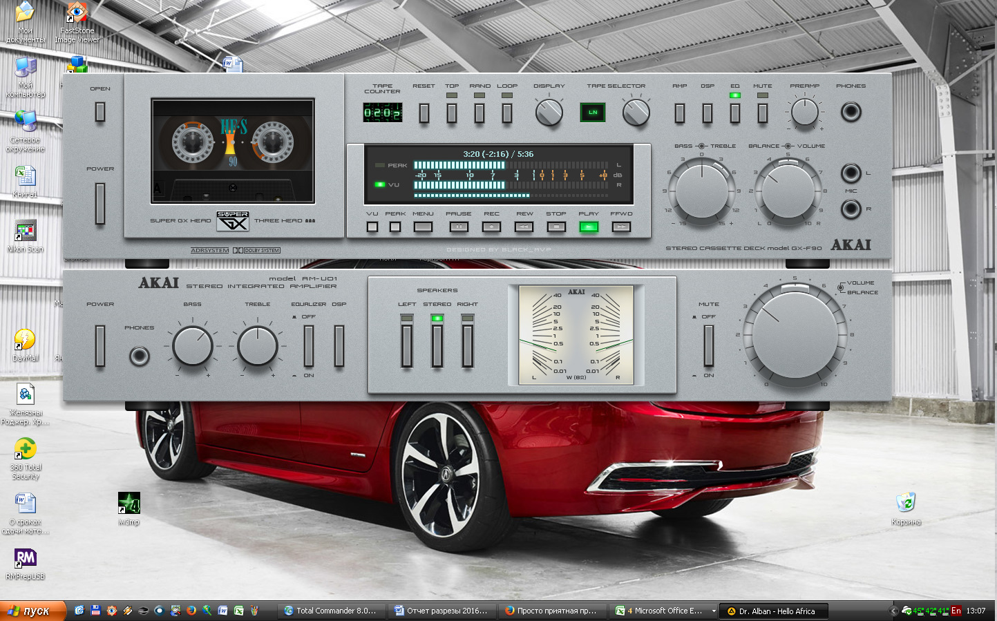This screenshot has height=621, width=997.
Task: Launch FastStone Image Viewer from the desktop
Action: [77, 22]
